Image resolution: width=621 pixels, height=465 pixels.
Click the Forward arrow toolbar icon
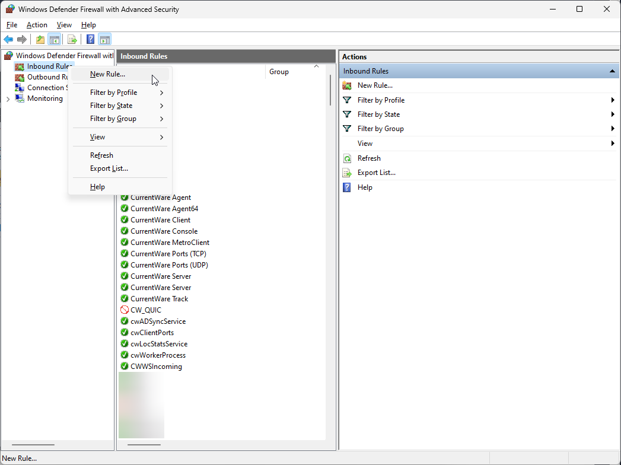[x=22, y=39]
